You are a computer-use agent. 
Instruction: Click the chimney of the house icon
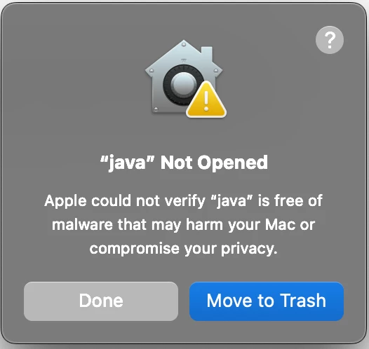(207, 54)
